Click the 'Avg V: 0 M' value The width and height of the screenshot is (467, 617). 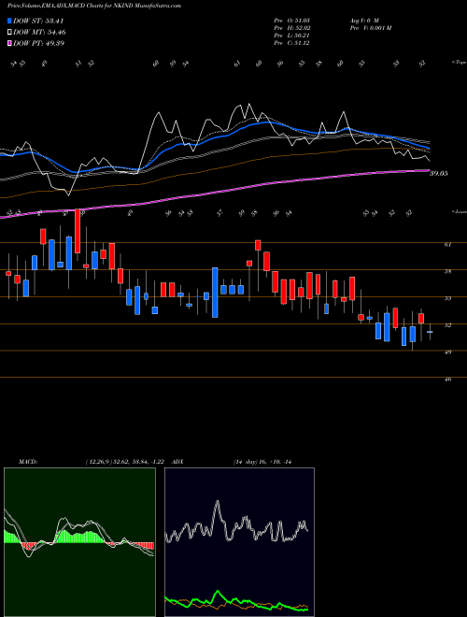click(364, 21)
